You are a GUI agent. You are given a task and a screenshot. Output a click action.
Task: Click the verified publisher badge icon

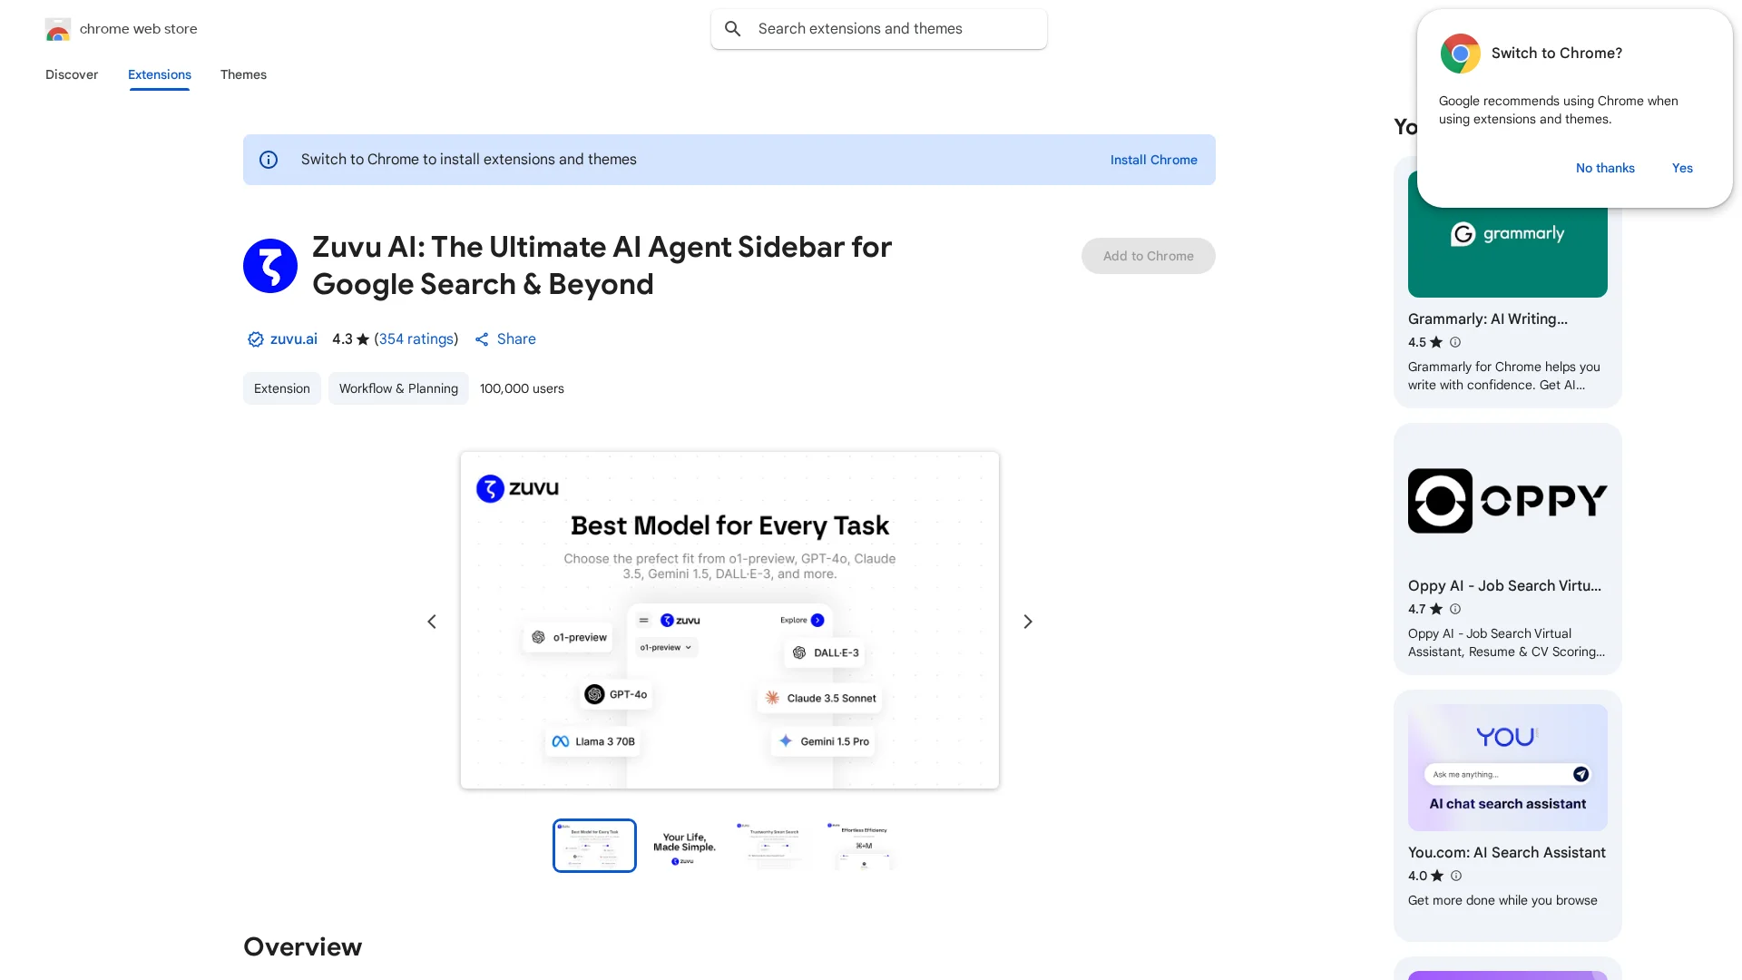[x=255, y=339]
